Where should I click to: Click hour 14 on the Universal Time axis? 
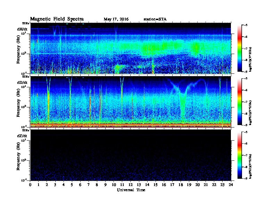[147, 185]
